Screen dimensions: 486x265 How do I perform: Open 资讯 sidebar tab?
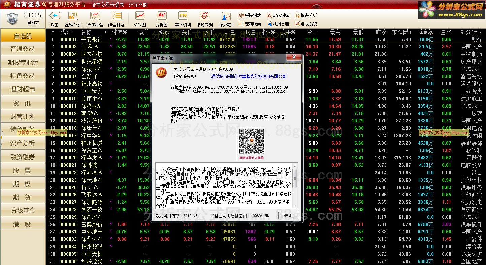click(23, 103)
